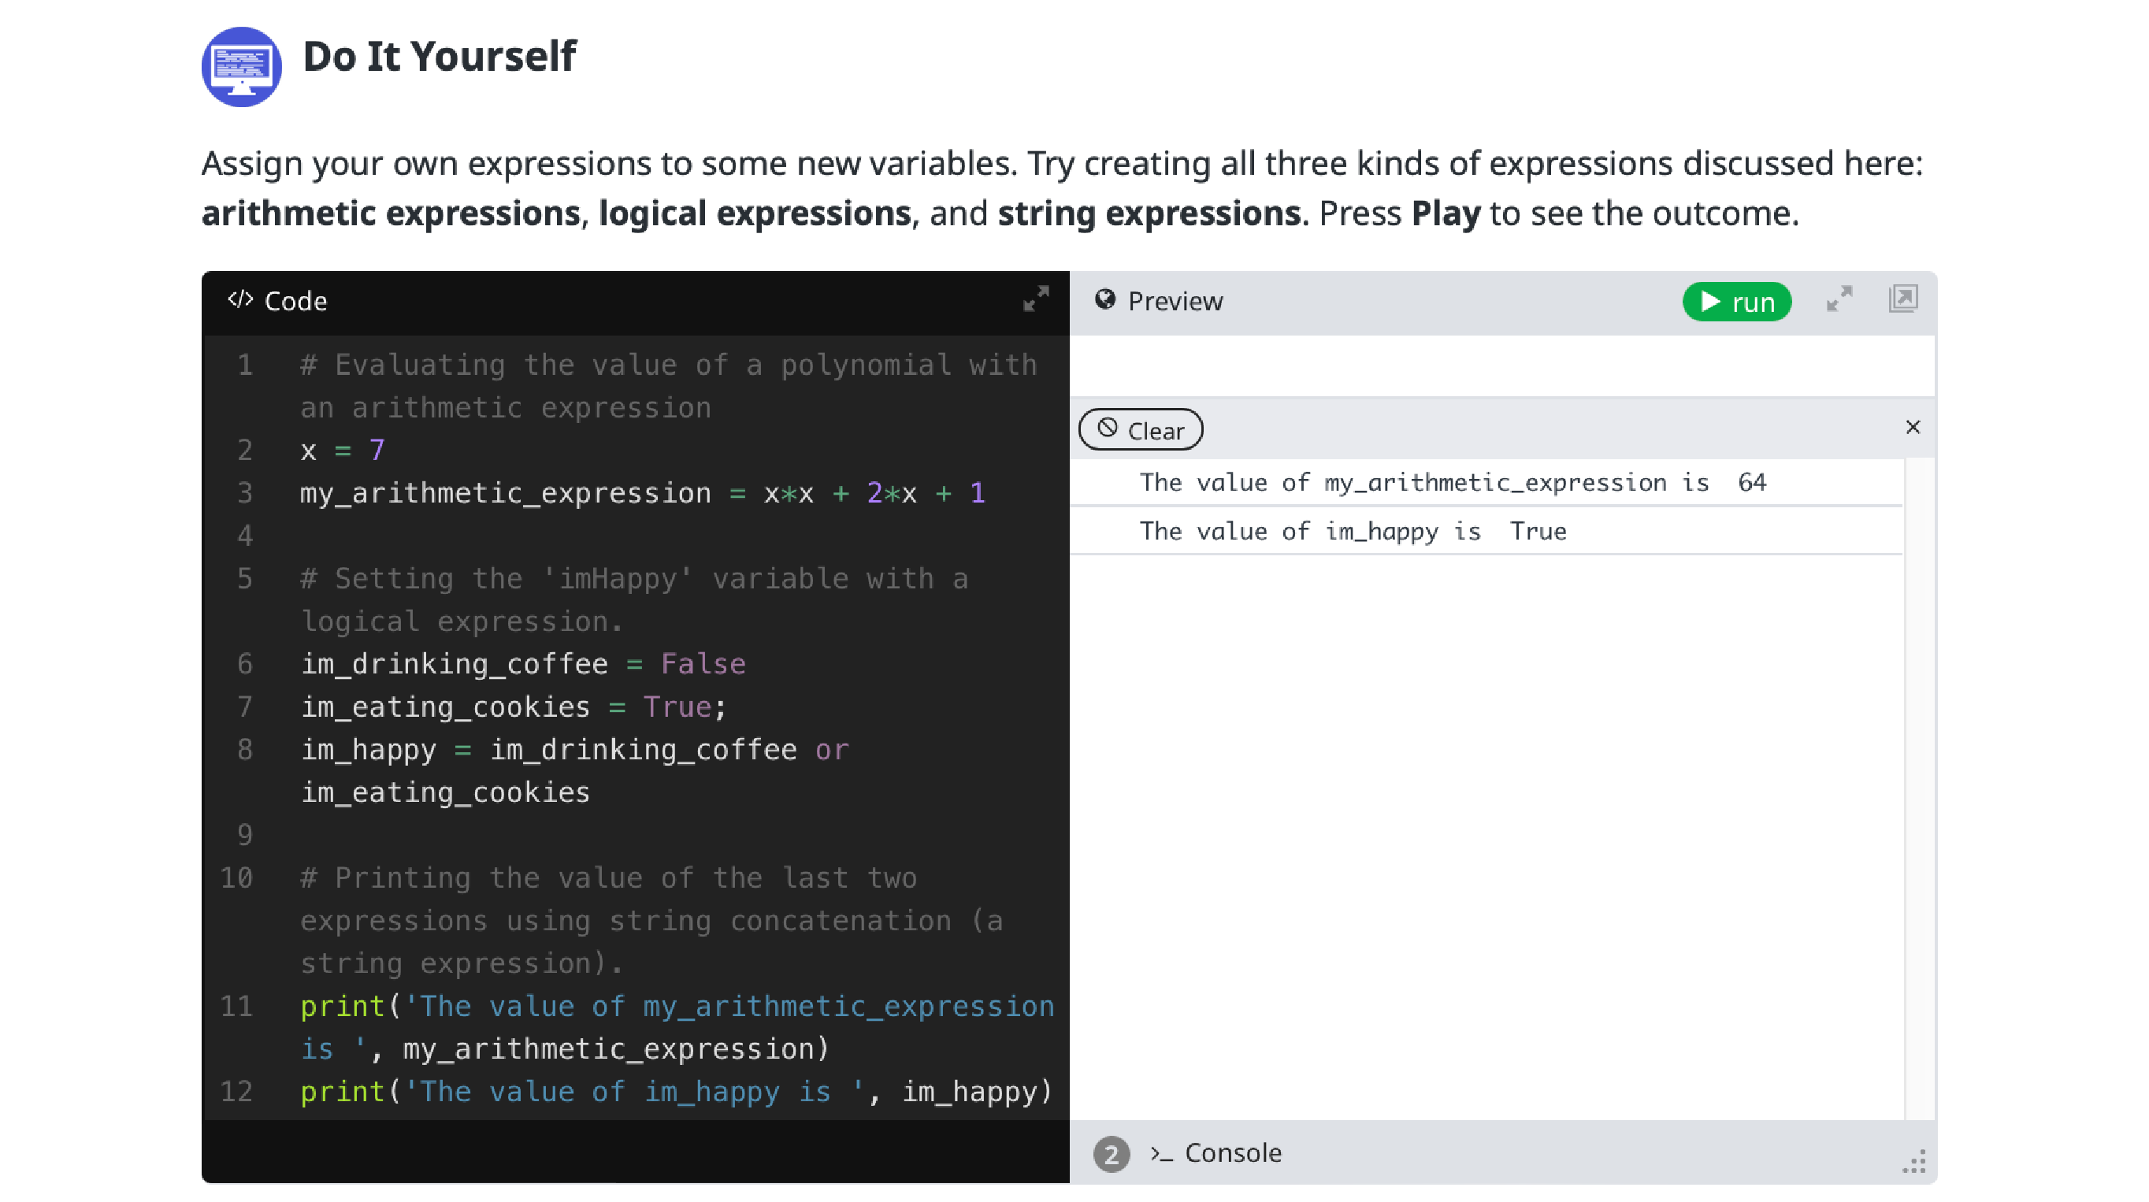Click the empty preview output area
Viewport: 2149px width, 1202px height.
tap(1501, 365)
